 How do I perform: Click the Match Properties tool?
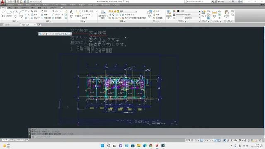[169, 14]
